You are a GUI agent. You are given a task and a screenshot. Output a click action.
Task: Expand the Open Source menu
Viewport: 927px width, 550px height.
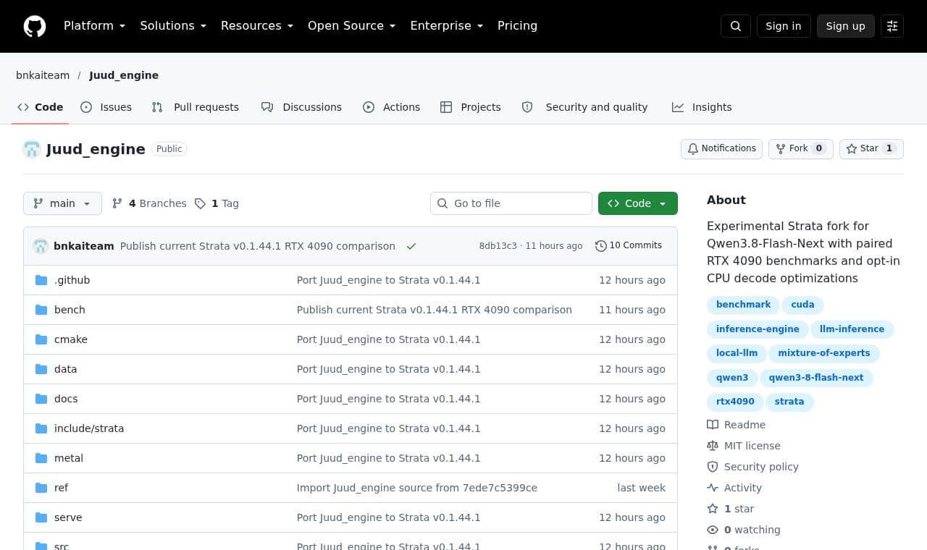coord(352,26)
